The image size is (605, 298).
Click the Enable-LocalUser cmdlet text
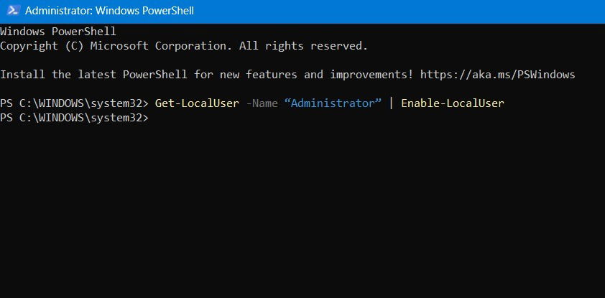pyautogui.click(x=453, y=103)
